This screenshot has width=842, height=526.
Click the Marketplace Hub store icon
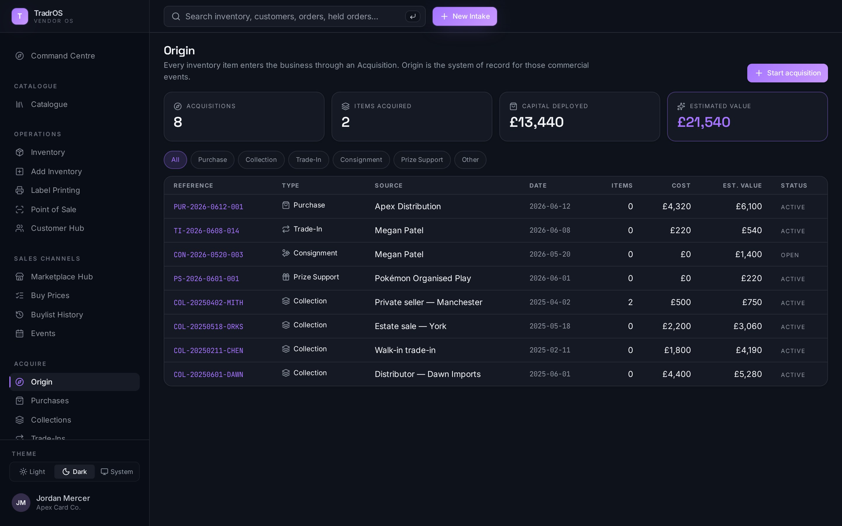pos(20,276)
